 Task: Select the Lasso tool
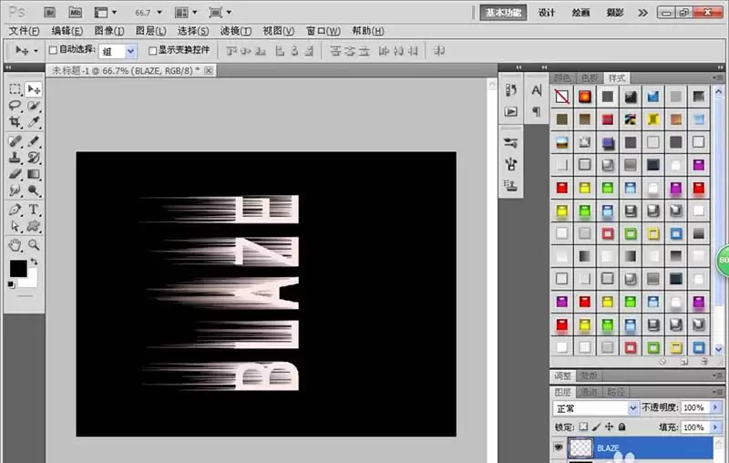[x=15, y=106]
